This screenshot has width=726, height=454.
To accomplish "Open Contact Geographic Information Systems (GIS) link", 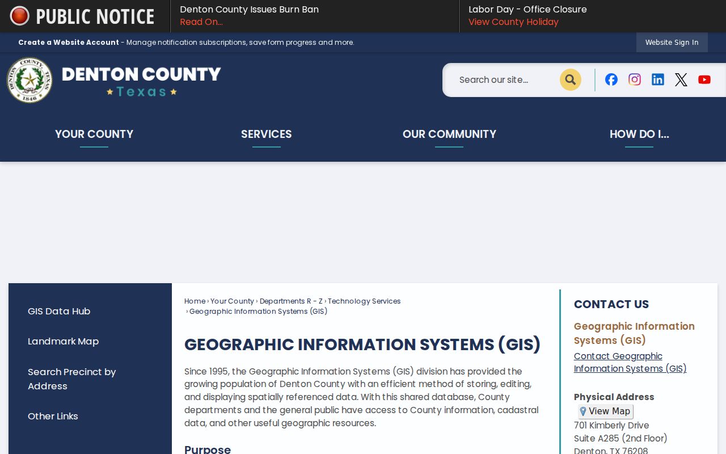I will pyautogui.click(x=630, y=362).
